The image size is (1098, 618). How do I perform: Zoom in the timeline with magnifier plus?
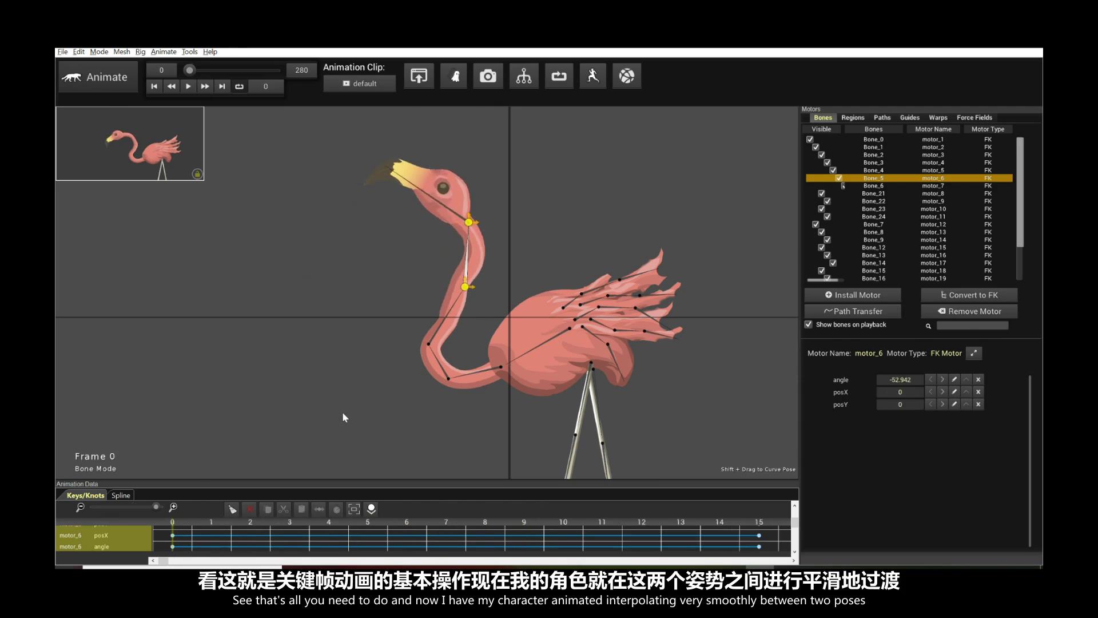tap(173, 508)
